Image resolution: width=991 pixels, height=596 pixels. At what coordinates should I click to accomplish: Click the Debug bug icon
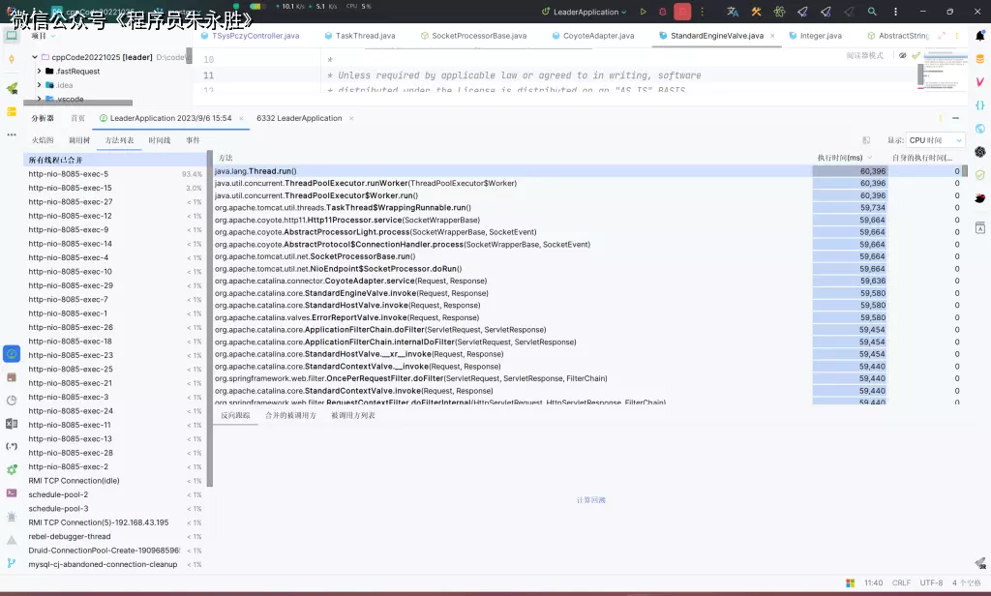tap(662, 12)
